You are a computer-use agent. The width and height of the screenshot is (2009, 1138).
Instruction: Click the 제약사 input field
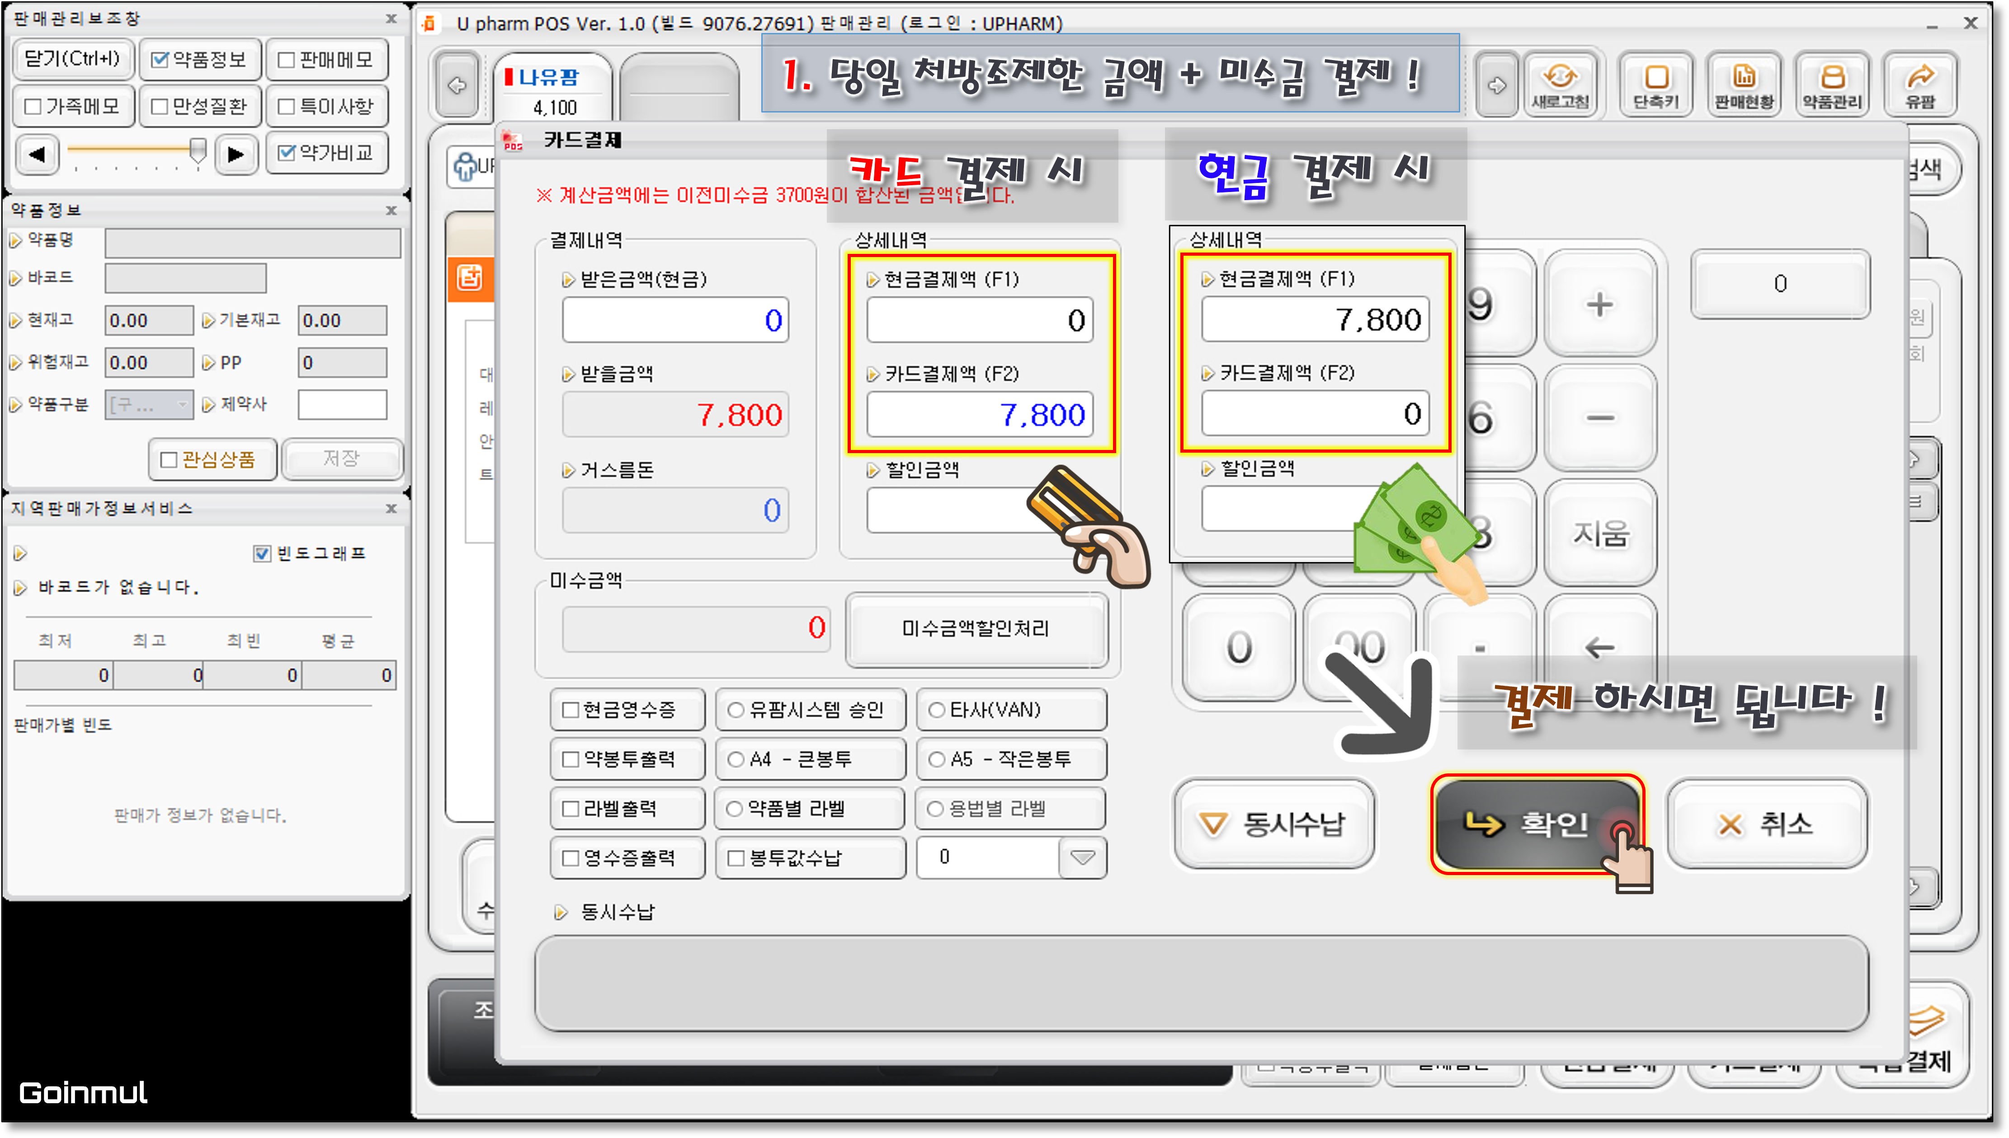[x=342, y=405]
